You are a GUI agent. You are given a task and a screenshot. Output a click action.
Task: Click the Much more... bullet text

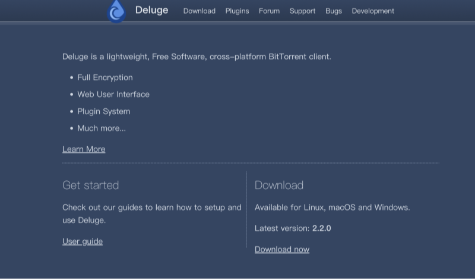tap(102, 128)
